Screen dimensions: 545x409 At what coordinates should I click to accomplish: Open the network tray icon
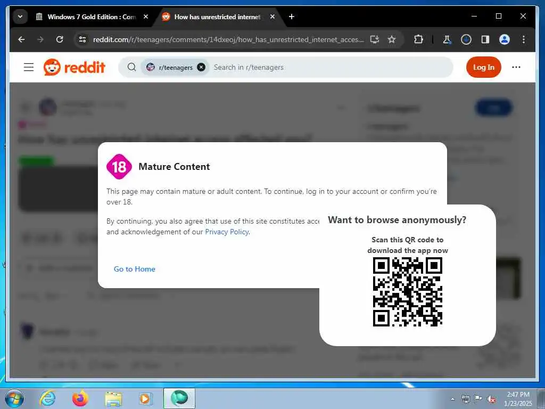pyautogui.click(x=465, y=399)
